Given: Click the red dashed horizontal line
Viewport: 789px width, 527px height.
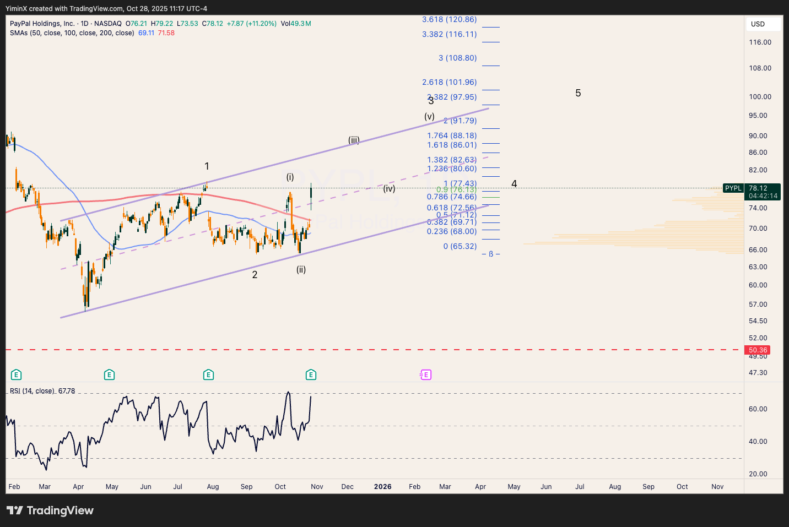Looking at the screenshot, I should pos(375,350).
